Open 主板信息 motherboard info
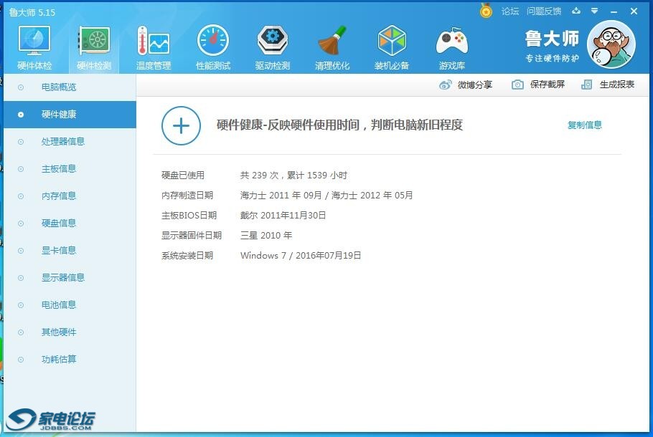The image size is (653, 437). point(59,168)
